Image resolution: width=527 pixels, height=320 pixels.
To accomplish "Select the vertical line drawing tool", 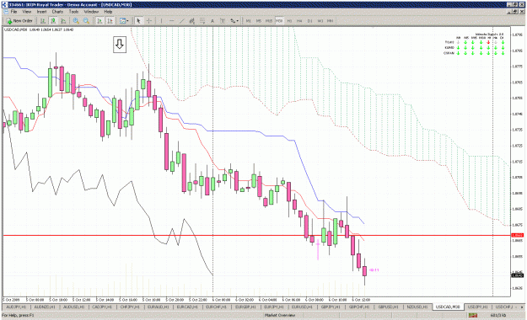I will click(161, 21).
